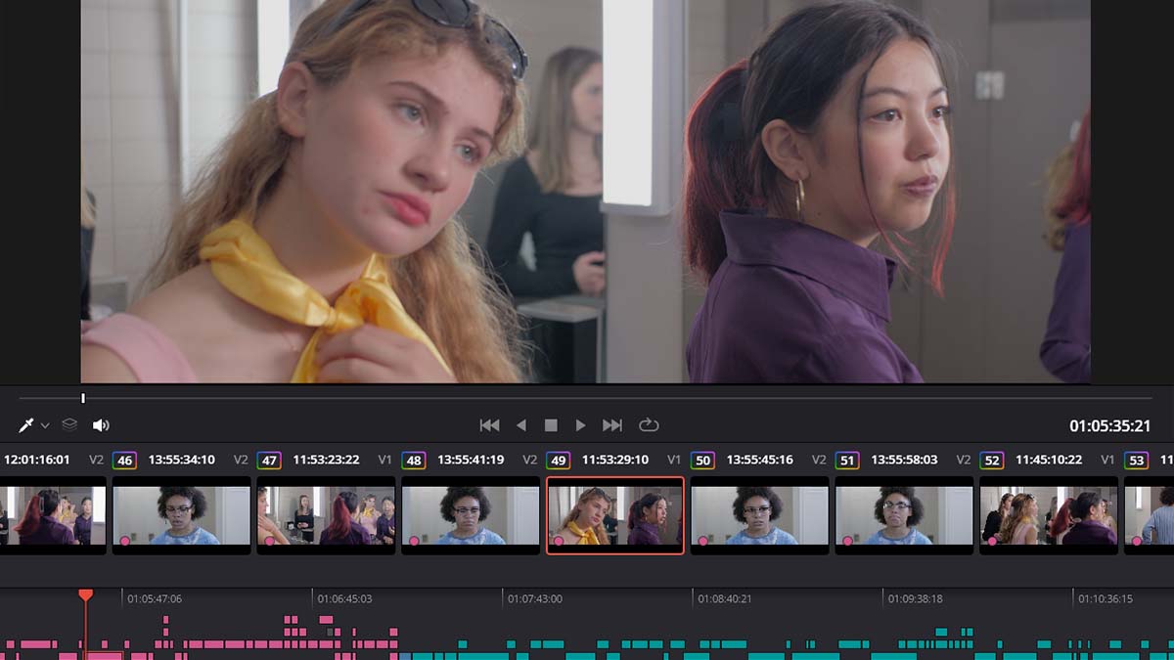Stop playback
The width and height of the screenshot is (1174, 660).
551,425
